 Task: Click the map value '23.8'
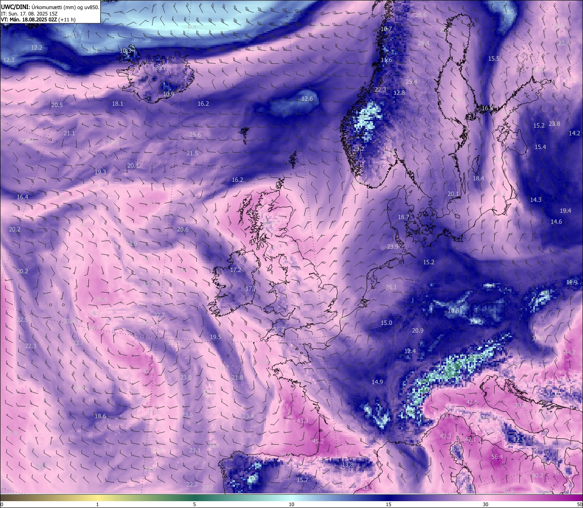[554, 124]
